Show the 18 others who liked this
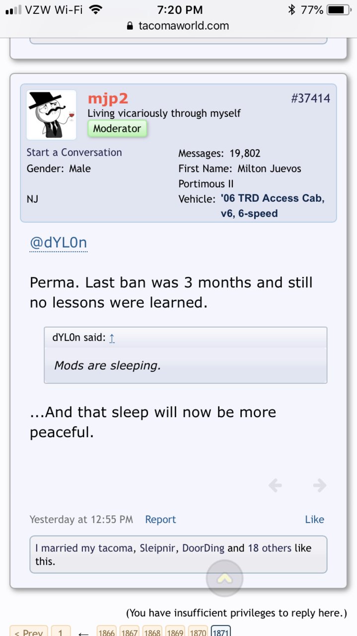This screenshot has height=636, width=357. point(270,548)
